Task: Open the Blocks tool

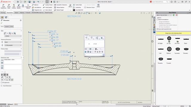Action: pyautogui.click(x=70, y=6)
